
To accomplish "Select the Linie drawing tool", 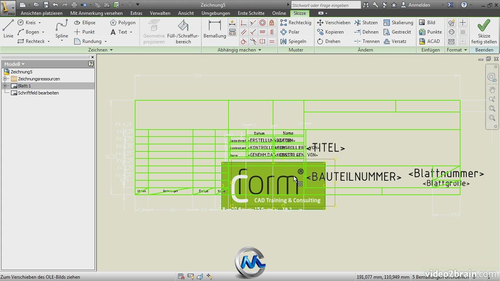I will pos(8,29).
